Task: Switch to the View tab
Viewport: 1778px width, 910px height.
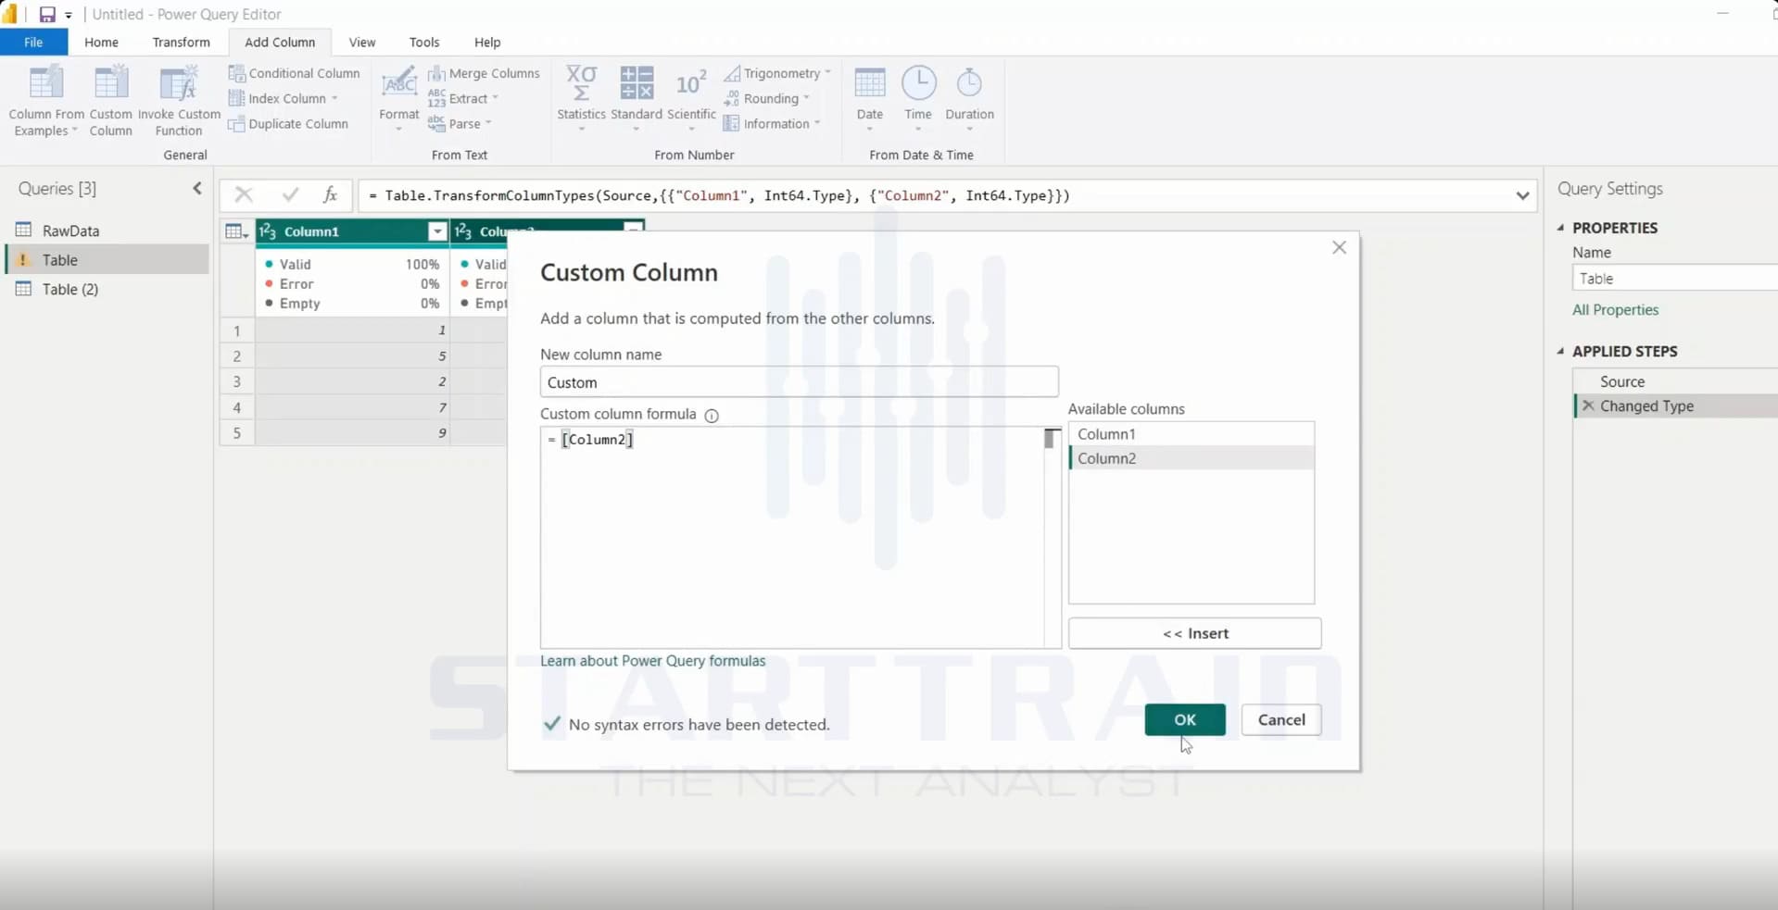Action: tap(362, 42)
